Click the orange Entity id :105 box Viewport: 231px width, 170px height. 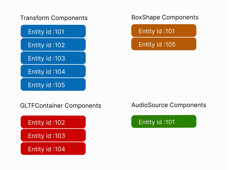pyautogui.click(x=164, y=44)
